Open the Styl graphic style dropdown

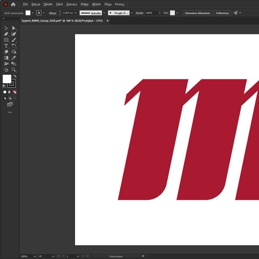coord(177,13)
